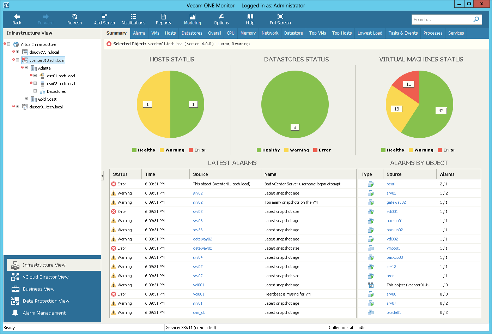Open the srv36 source link
The image size is (492, 334).
pyautogui.click(x=198, y=230)
